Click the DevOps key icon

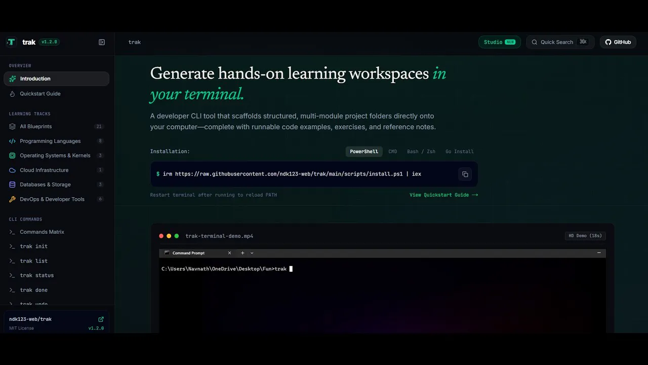pos(13,199)
